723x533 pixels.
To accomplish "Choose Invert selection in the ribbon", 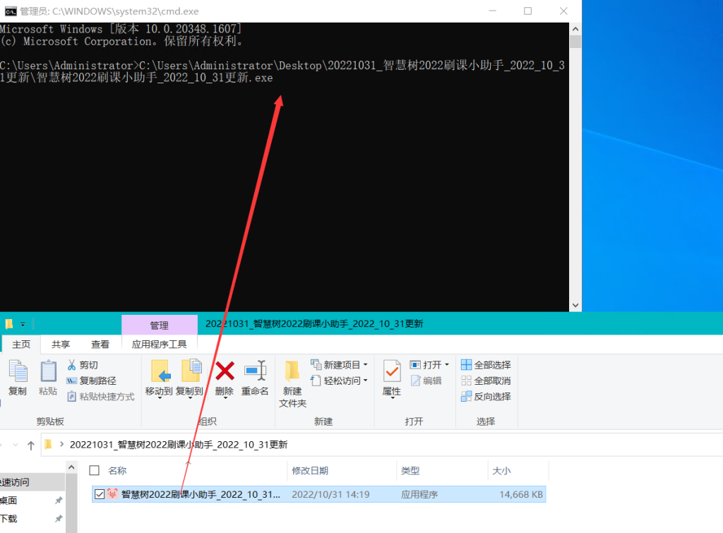I will (486, 397).
